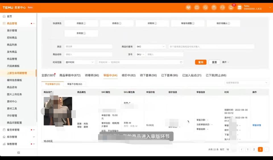The height and width of the screenshot is (160, 273).
Task: Switch to the 核价中(82) tab
Action: click(129, 75)
